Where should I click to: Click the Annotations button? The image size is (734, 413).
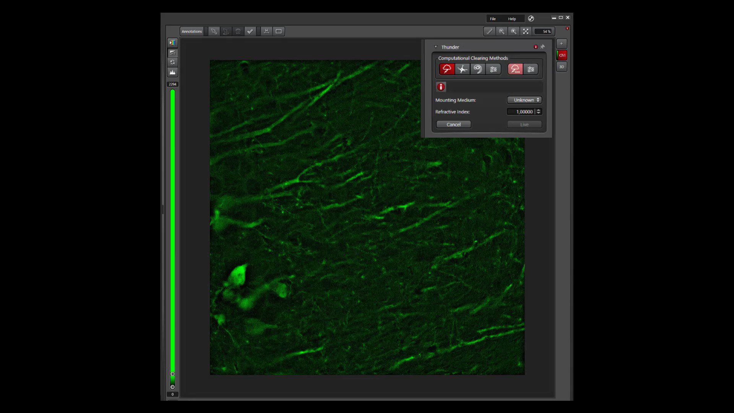point(192,31)
